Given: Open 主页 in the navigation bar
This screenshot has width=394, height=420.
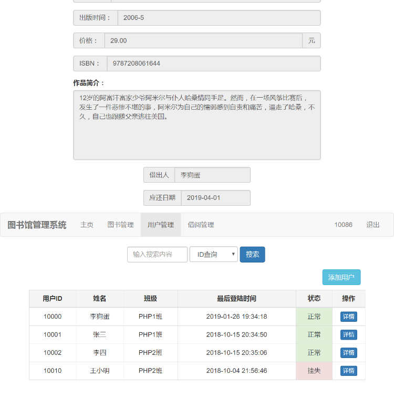Looking at the screenshot, I should coord(87,225).
